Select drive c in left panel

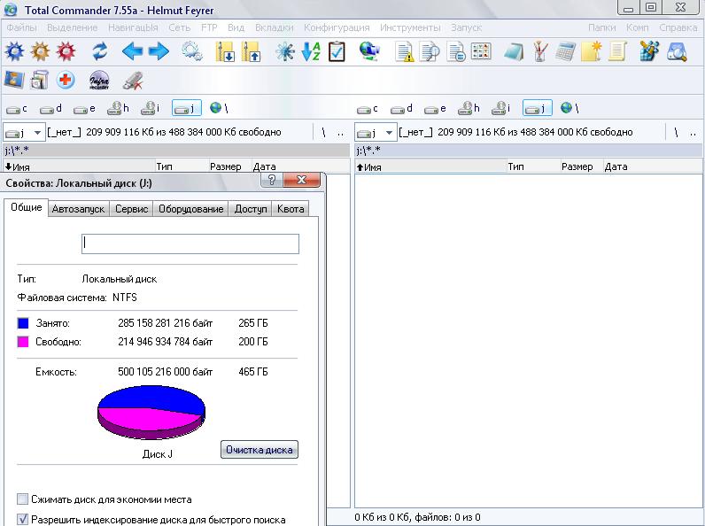pyautogui.click(x=17, y=108)
